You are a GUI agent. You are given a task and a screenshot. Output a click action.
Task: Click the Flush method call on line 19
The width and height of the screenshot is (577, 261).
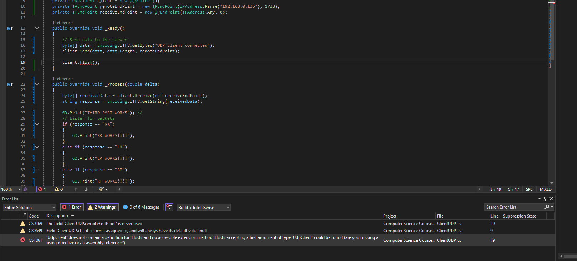(x=86, y=62)
